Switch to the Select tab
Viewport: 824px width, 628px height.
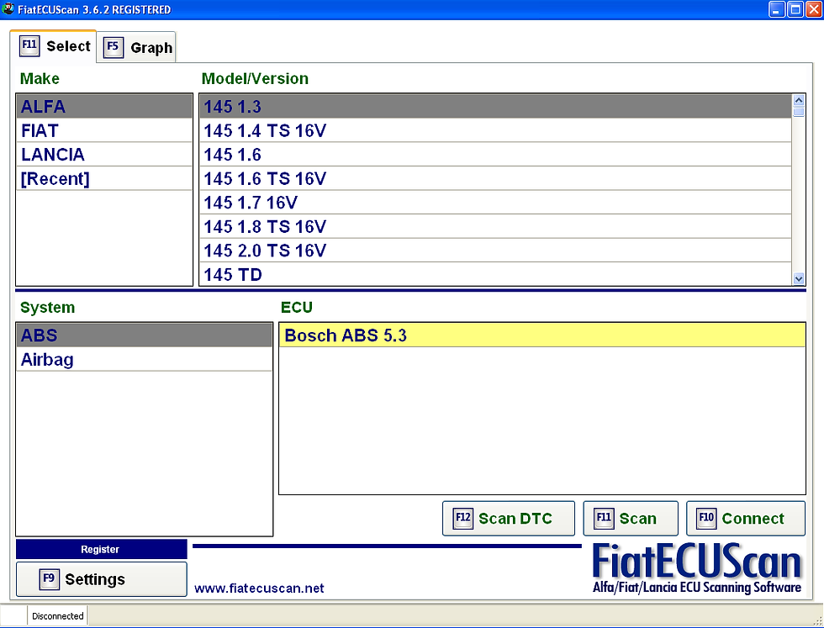[53, 46]
